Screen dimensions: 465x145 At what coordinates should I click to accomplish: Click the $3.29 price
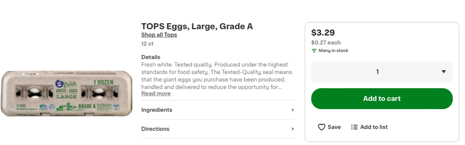323,33
